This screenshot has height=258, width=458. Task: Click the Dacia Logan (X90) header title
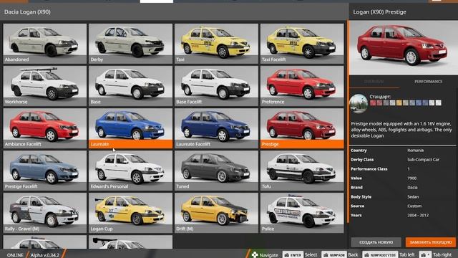[x=27, y=12]
